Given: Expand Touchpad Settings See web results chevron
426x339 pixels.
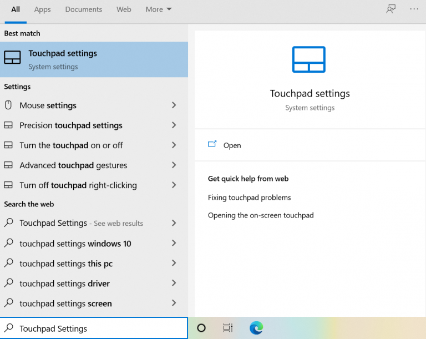Looking at the screenshot, I should click(x=174, y=223).
